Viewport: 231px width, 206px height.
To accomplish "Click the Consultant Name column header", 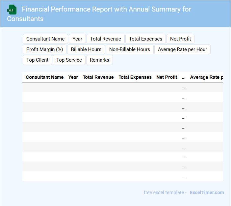I will point(45,77).
